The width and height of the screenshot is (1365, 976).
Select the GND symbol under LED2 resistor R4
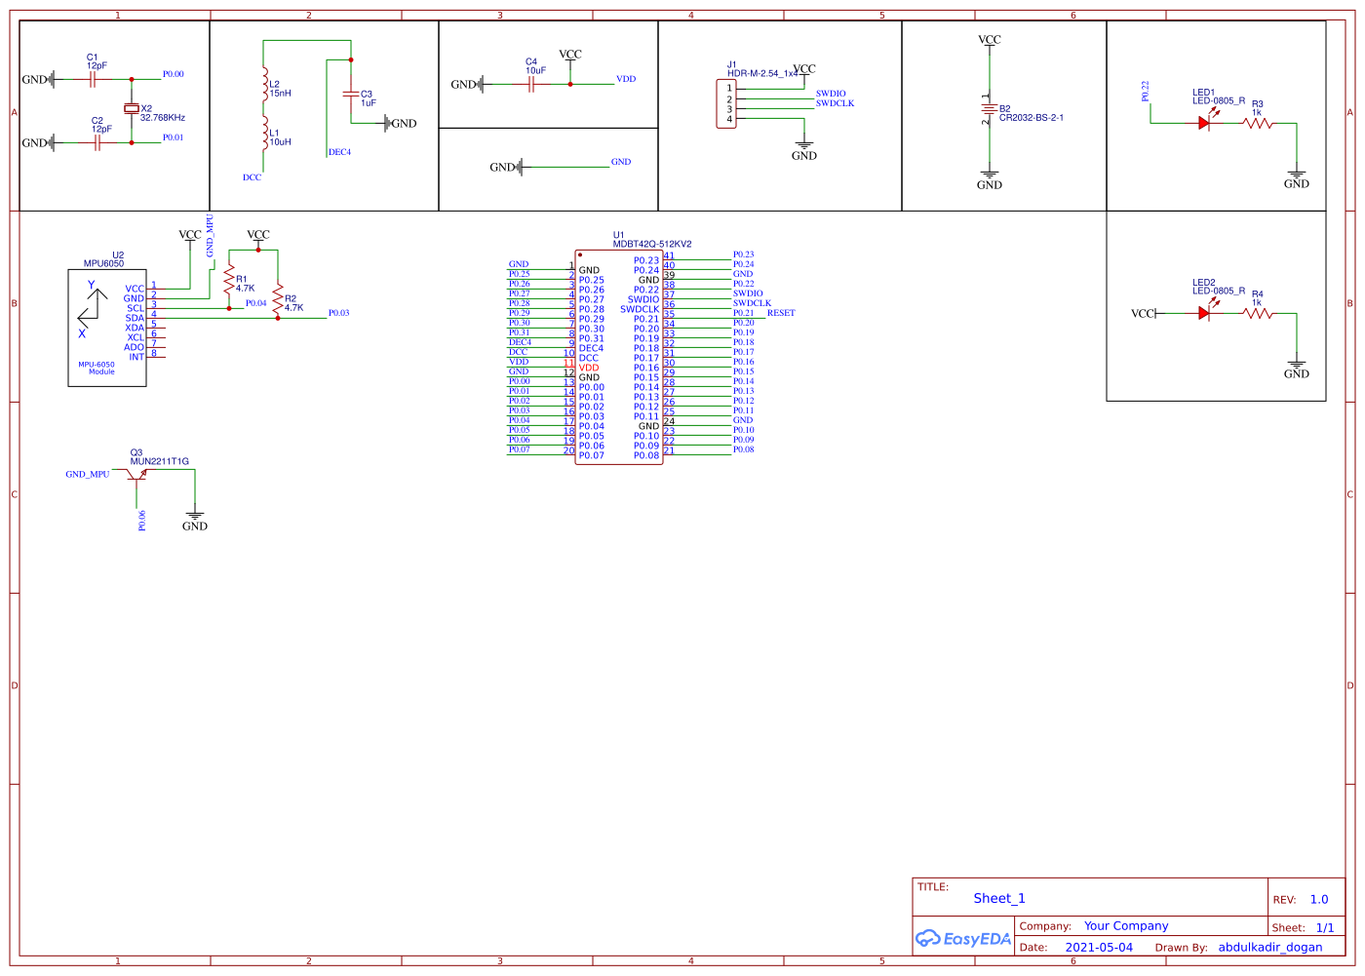(x=1297, y=364)
